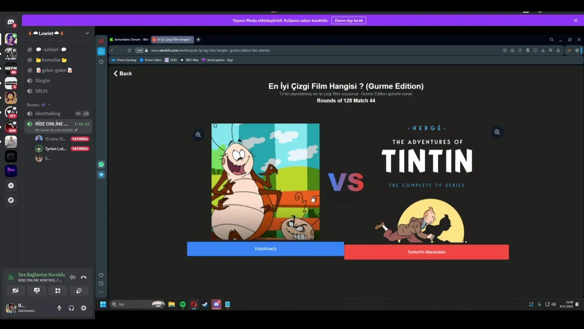The height and width of the screenshot is (329, 584).
Task: Disconnect from voice with the hang-up icon
Action: point(83,277)
